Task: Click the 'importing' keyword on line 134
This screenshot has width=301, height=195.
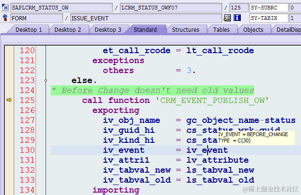Action: [116, 190]
